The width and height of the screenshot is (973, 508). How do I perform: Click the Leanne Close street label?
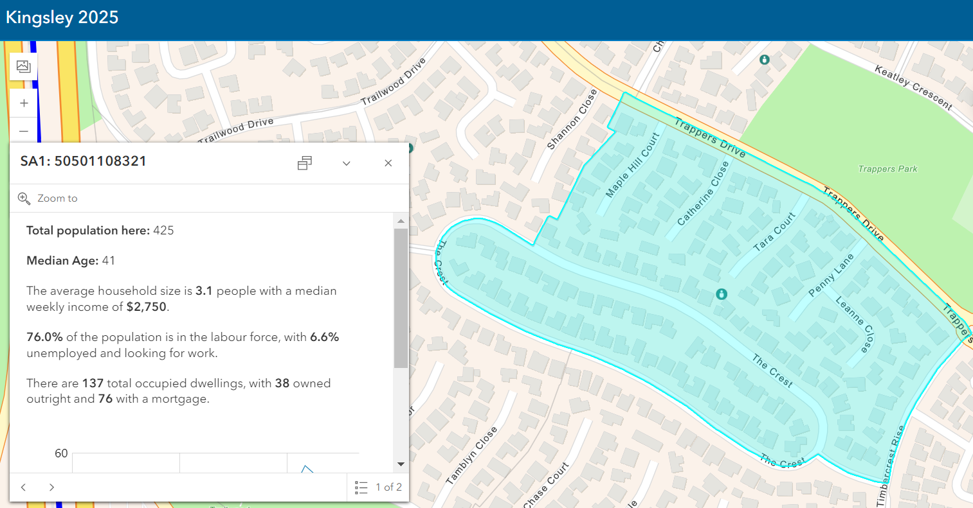coord(855,324)
